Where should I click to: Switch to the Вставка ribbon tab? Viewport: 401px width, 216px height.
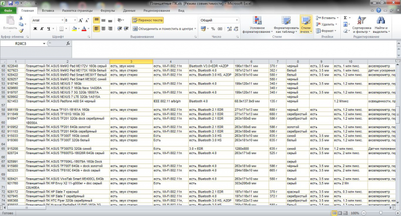click(x=48, y=11)
